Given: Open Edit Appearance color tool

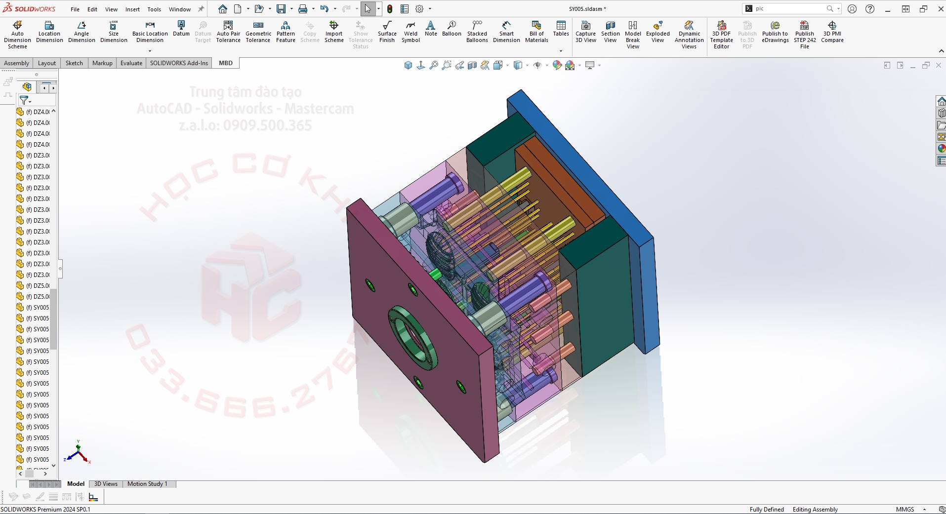Looking at the screenshot, I should click(x=557, y=65).
